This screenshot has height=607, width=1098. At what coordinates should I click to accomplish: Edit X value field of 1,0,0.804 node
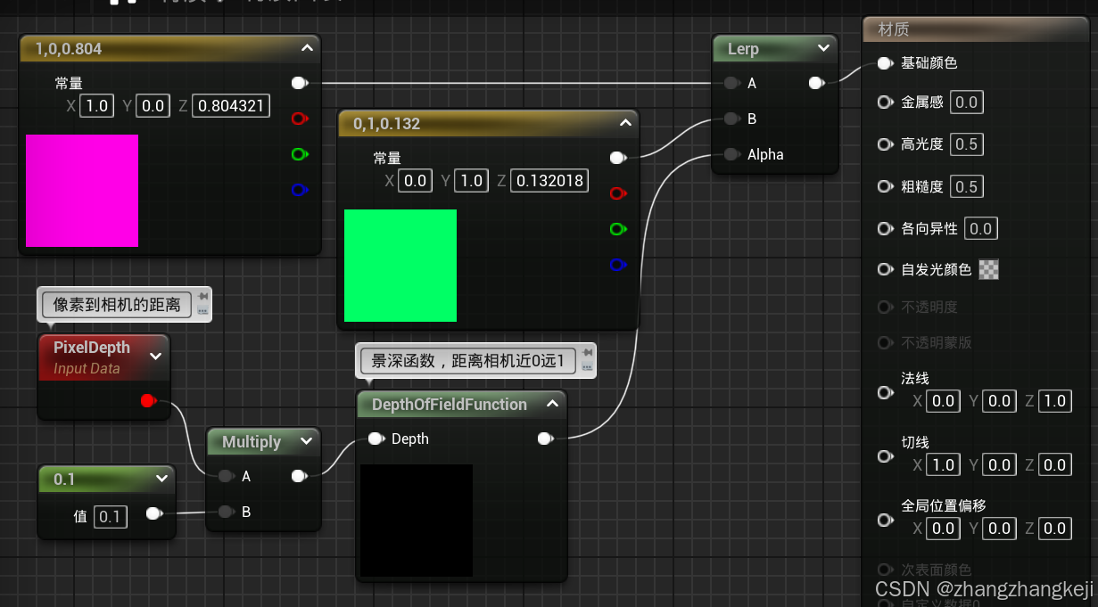(96, 106)
